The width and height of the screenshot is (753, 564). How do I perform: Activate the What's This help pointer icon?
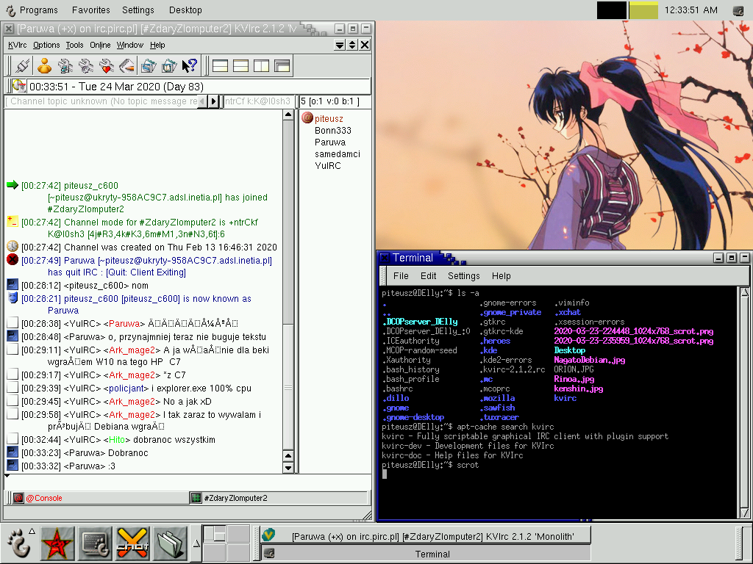(190, 65)
